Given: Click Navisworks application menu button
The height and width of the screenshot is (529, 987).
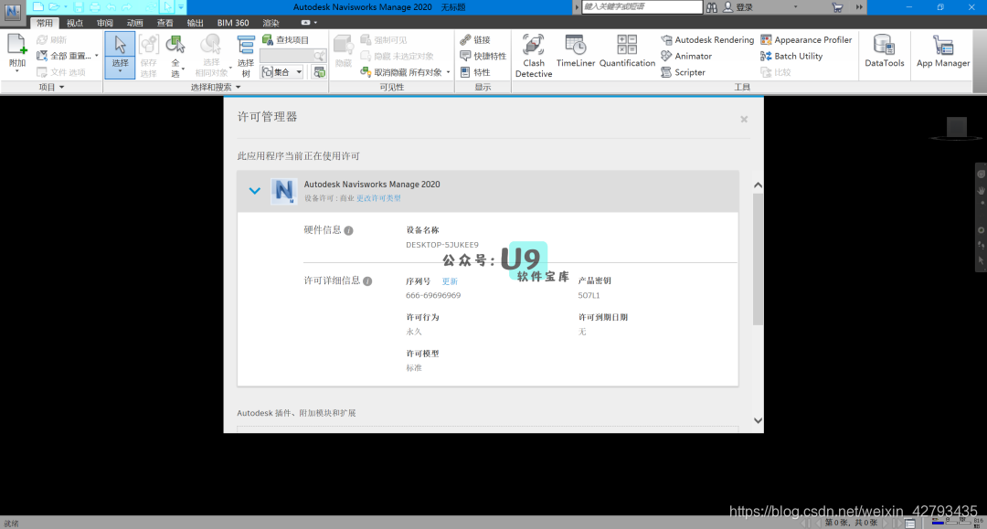Looking at the screenshot, I should coord(13,11).
